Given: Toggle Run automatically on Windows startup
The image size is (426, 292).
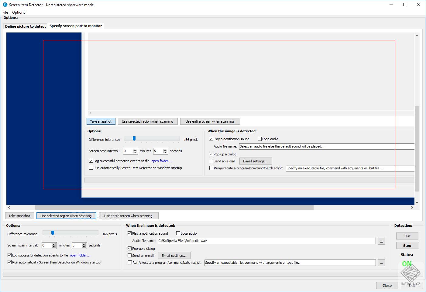Looking at the screenshot, I should coord(10,262).
